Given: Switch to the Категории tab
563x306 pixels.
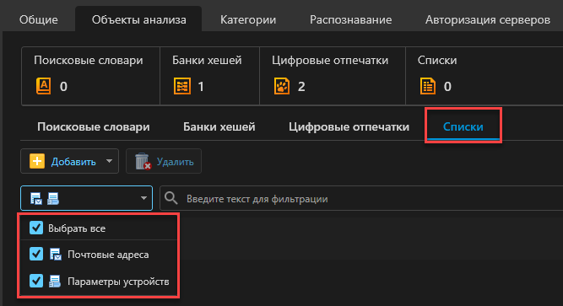Looking at the screenshot, I should (248, 19).
